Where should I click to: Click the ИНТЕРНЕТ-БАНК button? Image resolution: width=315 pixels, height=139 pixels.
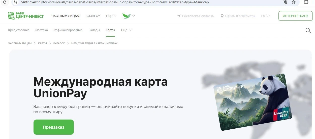(296, 16)
